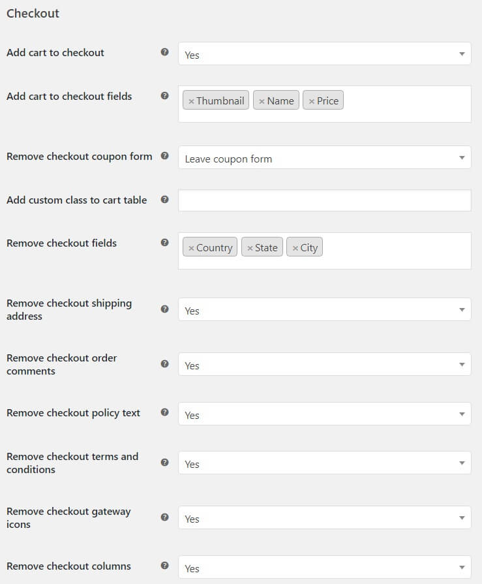Click help icon for Add cart to checkout
482x584 pixels.
pos(164,52)
